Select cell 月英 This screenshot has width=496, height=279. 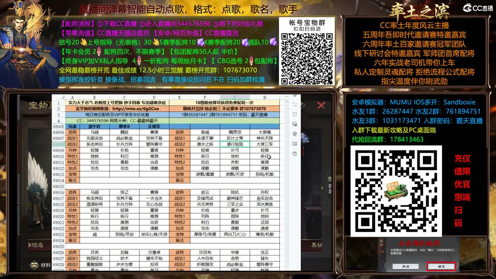(95, 252)
